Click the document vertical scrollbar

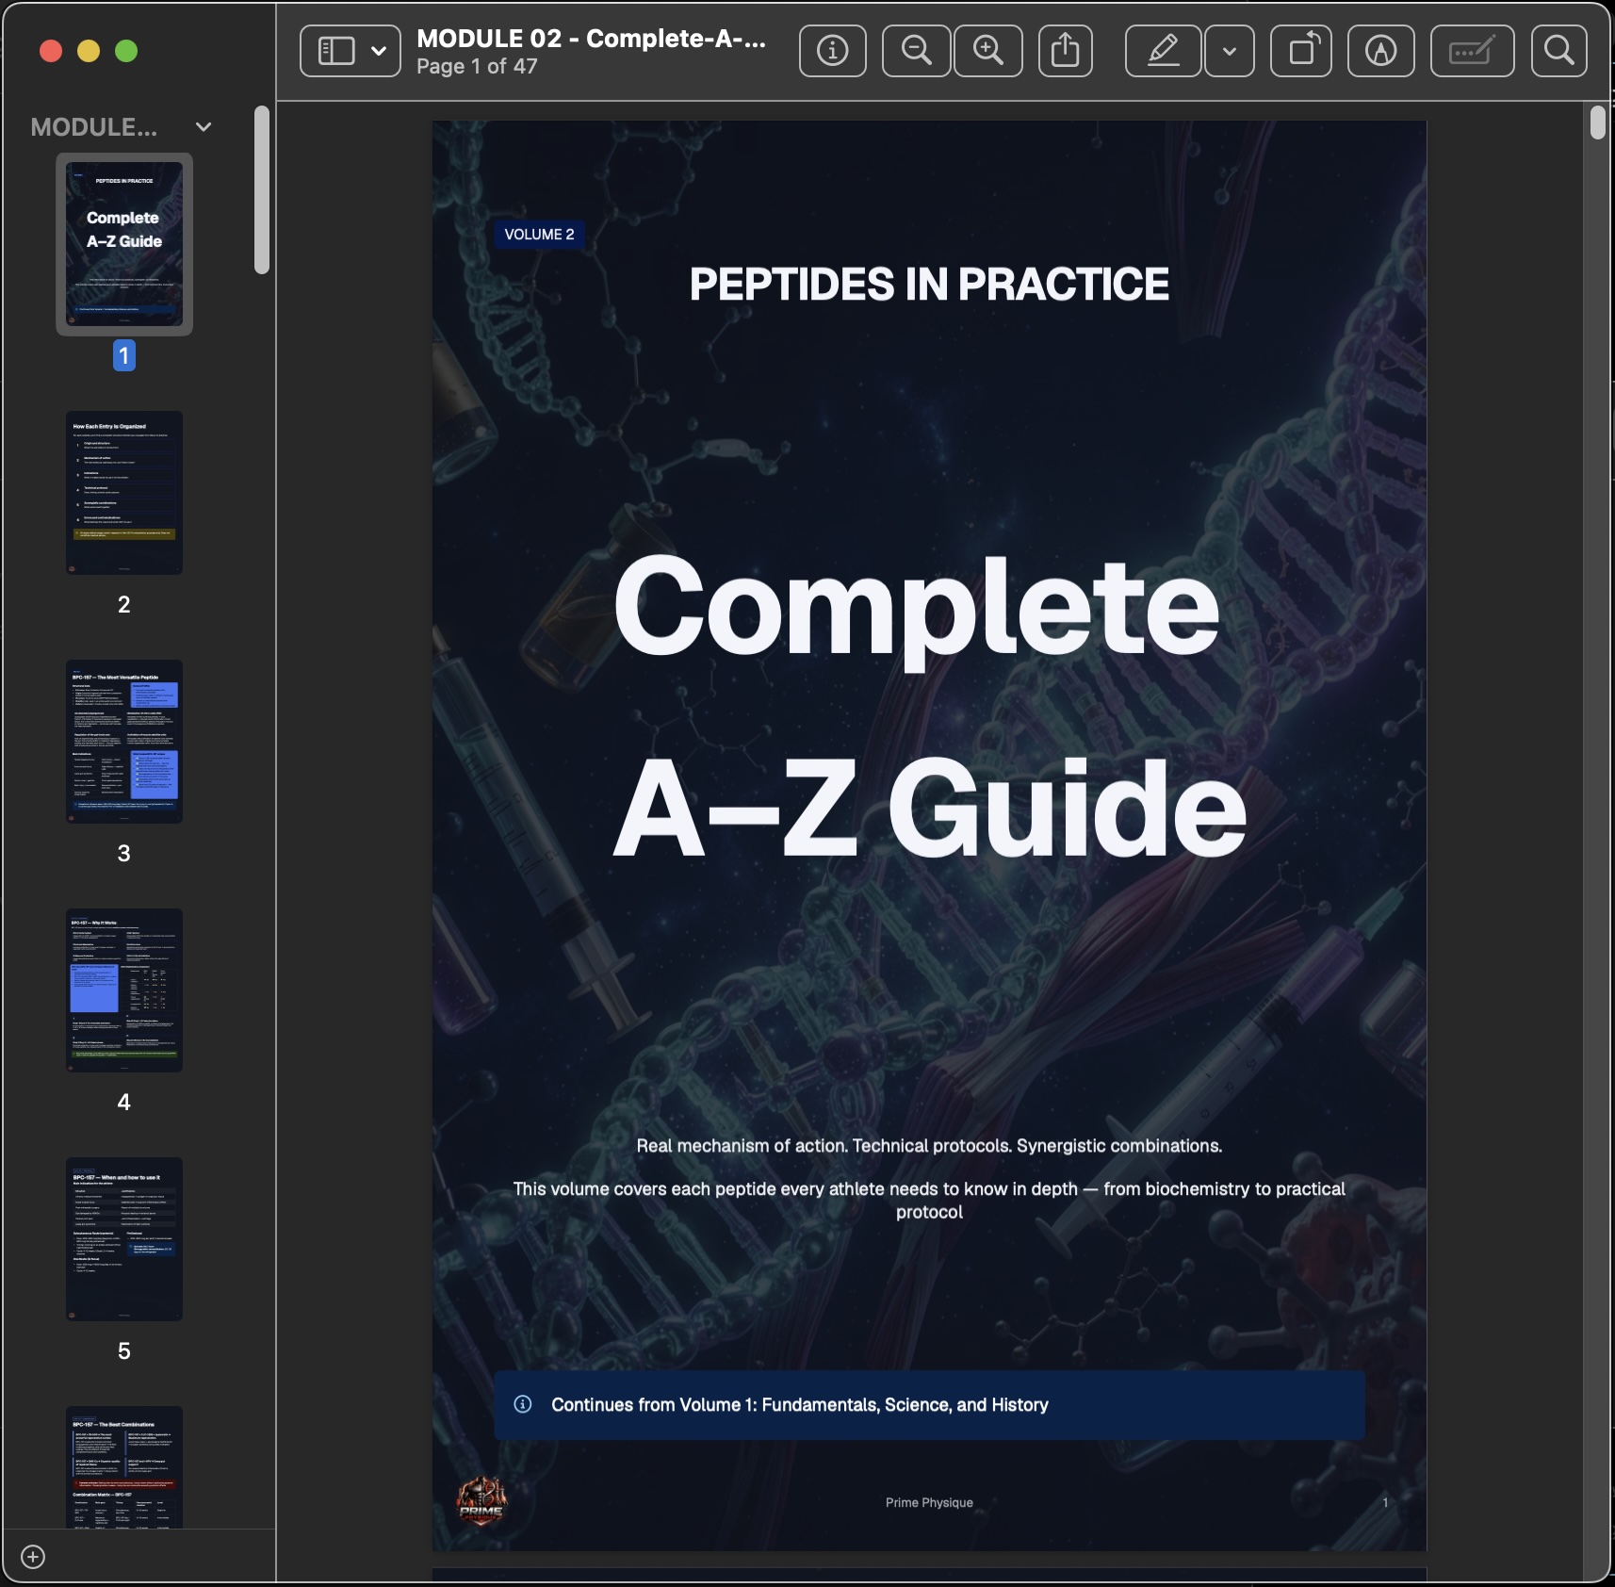1597,123
